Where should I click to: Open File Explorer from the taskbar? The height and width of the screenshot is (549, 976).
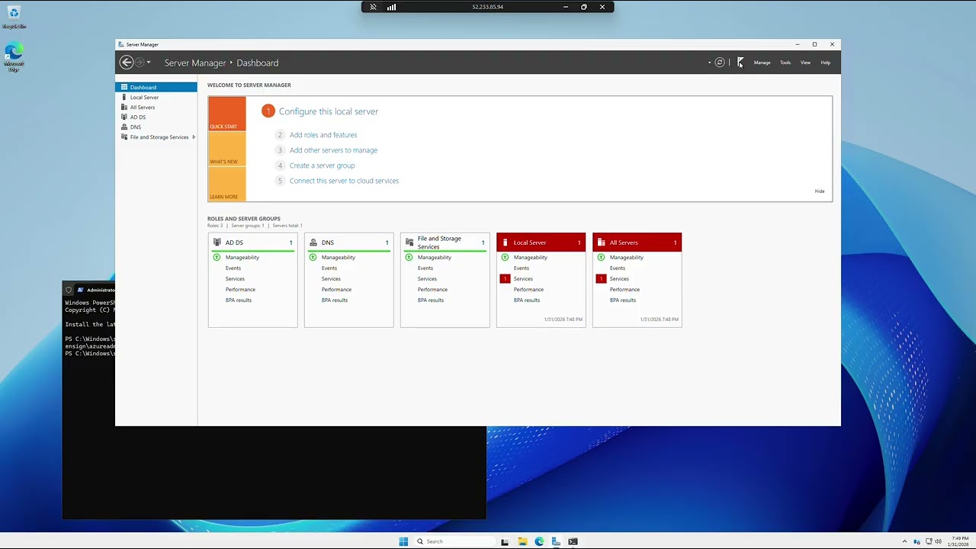(x=522, y=541)
